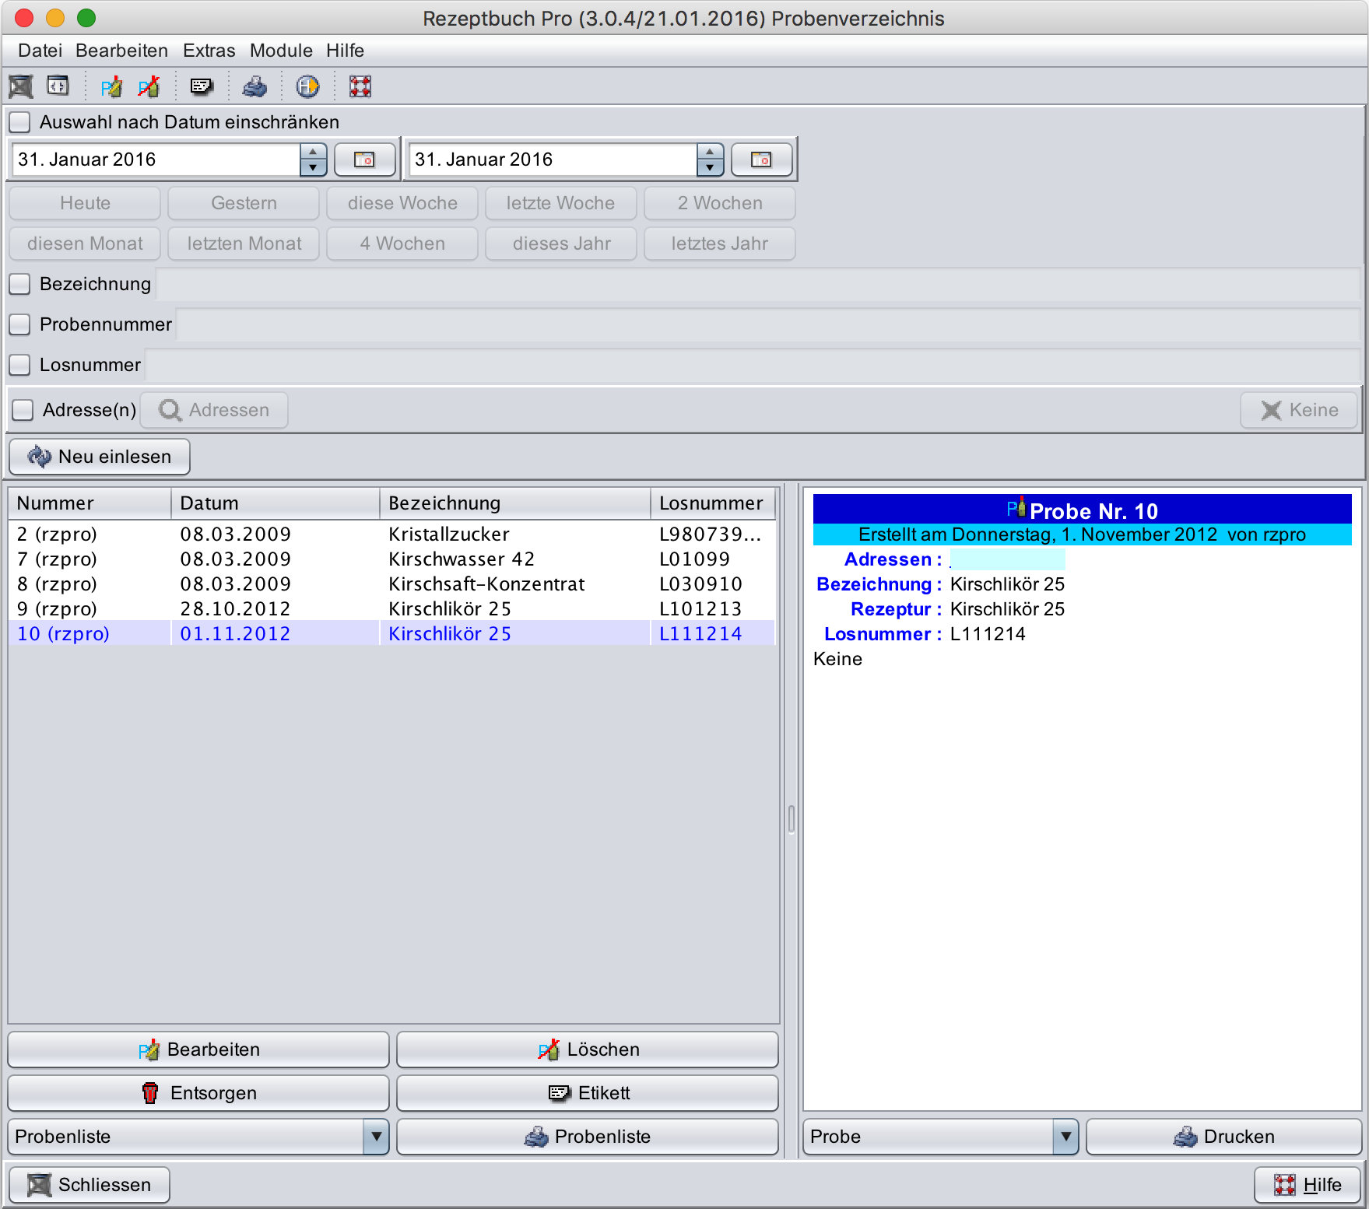The width and height of the screenshot is (1369, 1209).
Task: Open calendar picker for the start date
Action: [364, 159]
